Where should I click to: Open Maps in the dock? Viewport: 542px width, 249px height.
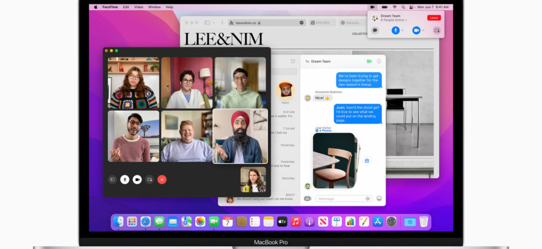pos(187,221)
